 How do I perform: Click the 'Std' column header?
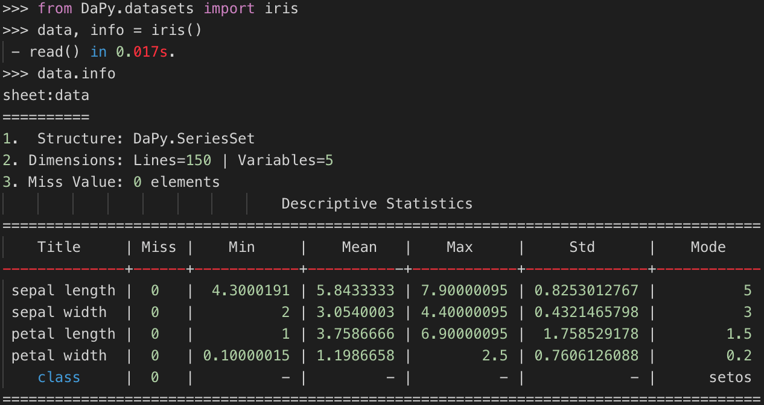[582, 247]
